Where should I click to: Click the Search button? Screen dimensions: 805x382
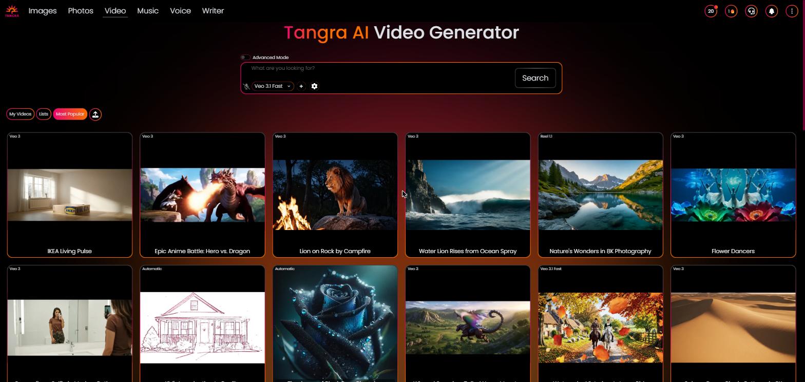click(535, 78)
